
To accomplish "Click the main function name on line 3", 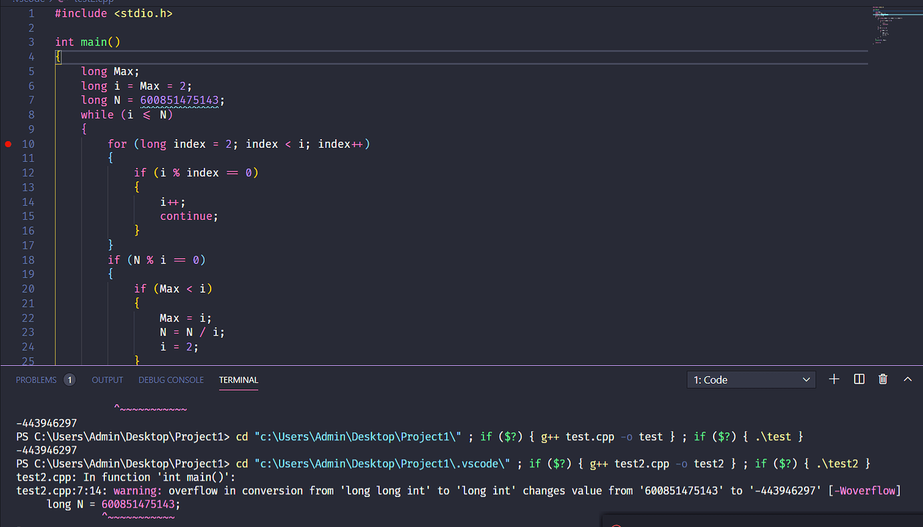I will [94, 42].
